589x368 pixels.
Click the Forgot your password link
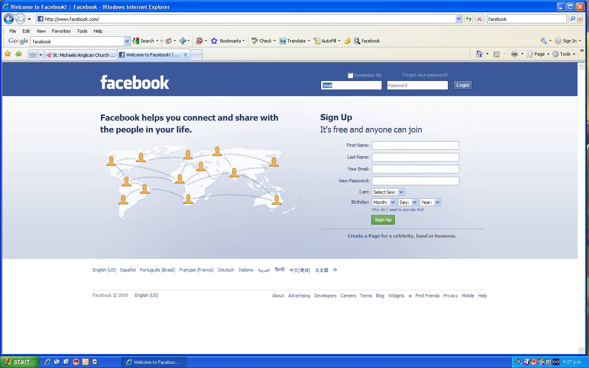[425, 75]
